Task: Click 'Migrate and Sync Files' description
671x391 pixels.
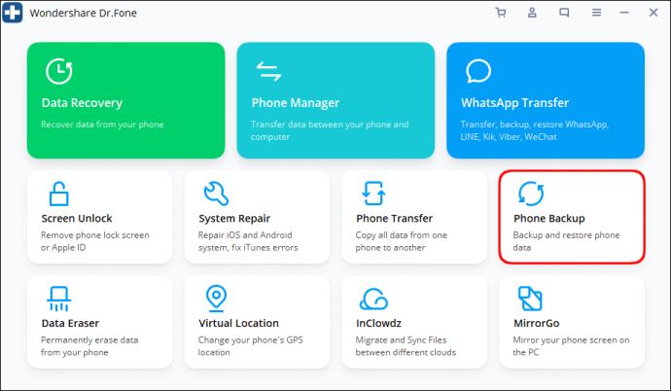Action: tap(406, 346)
